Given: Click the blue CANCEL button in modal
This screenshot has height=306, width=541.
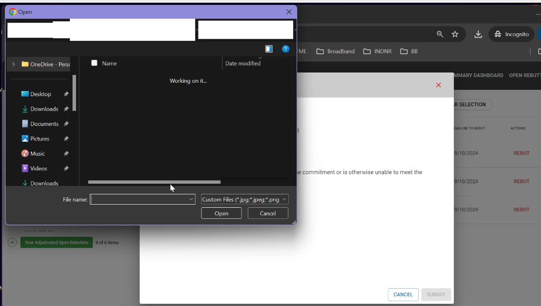Looking at the screenshot, I should [403, 294].
